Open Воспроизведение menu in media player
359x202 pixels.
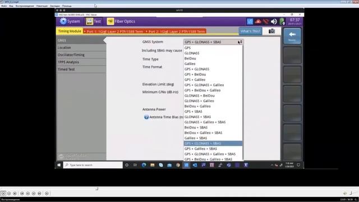(x=25, y=6)
